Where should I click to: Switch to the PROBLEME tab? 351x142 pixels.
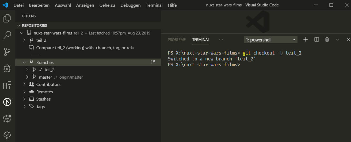click(177, 40)
